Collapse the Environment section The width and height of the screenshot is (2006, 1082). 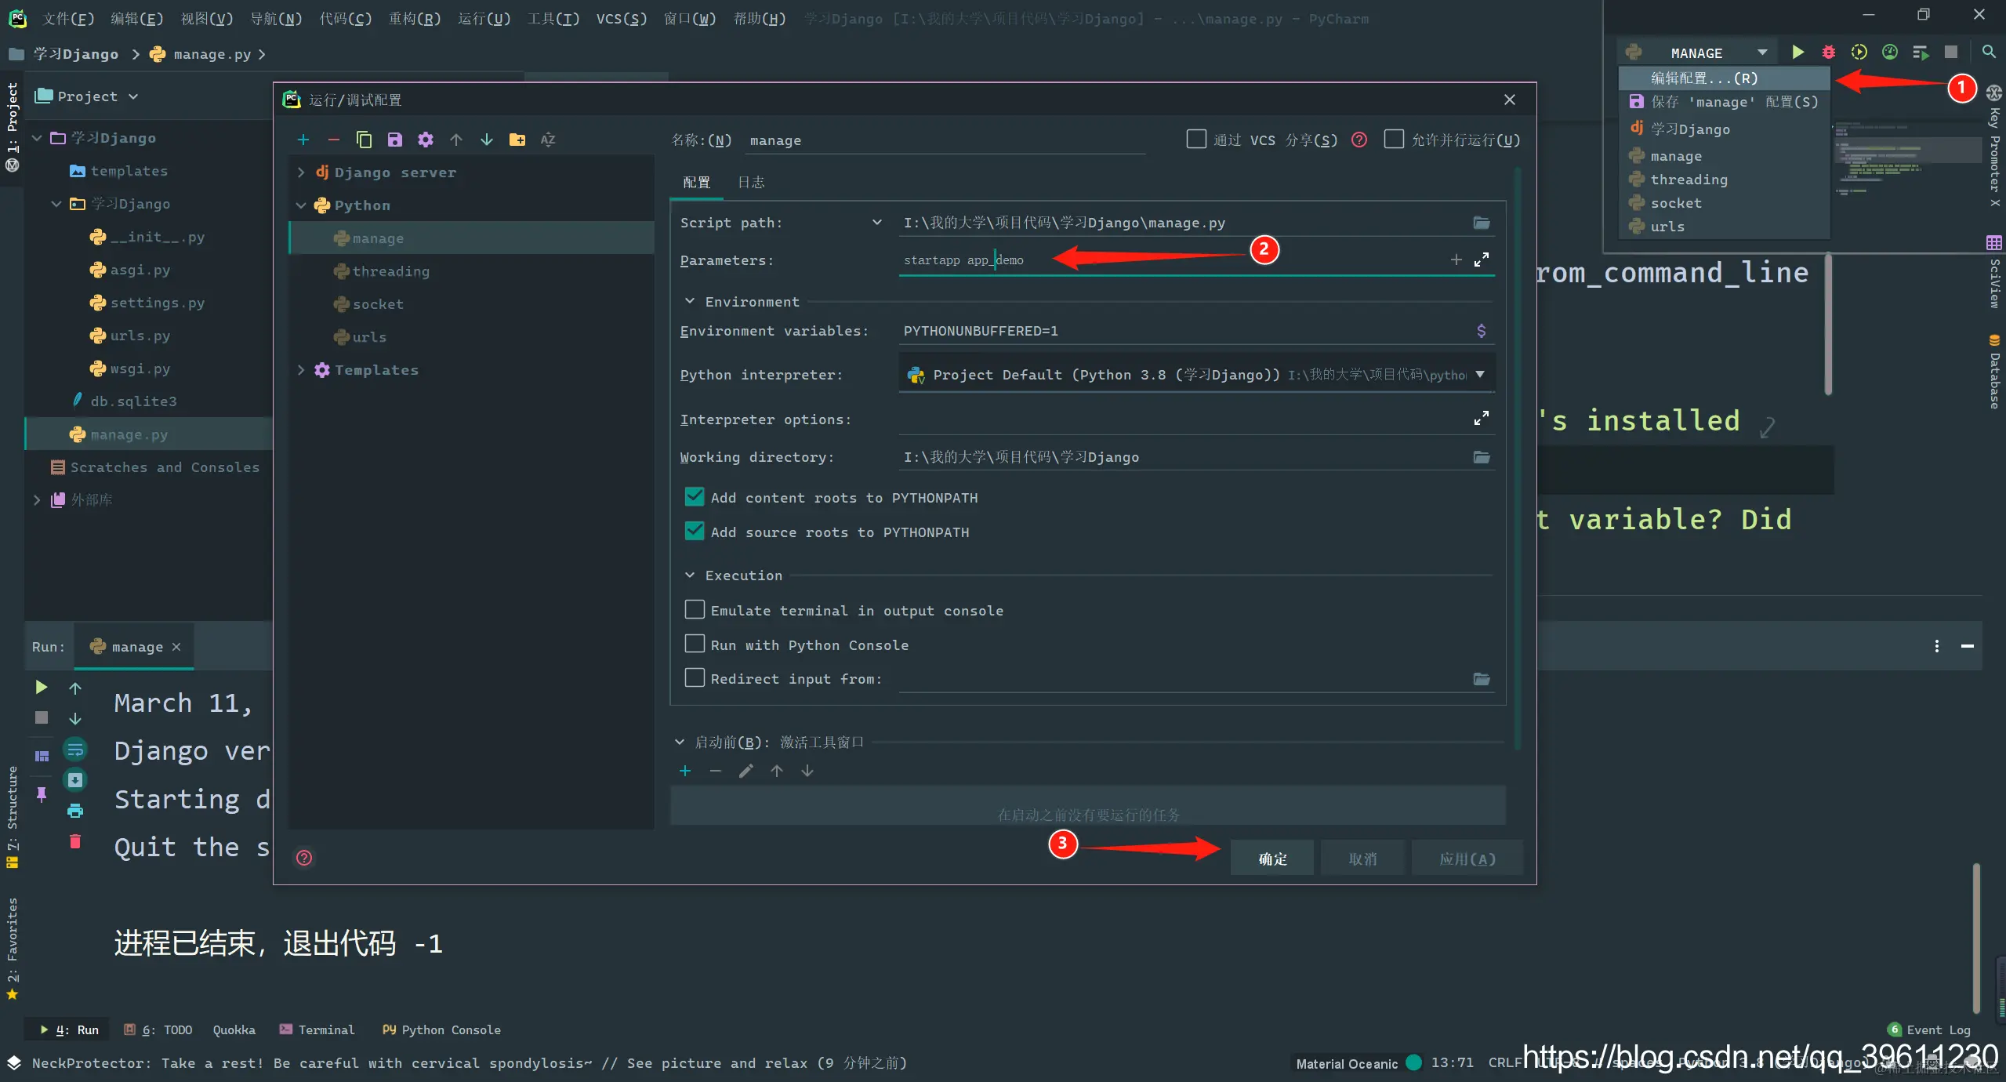[x=690, y=302]
